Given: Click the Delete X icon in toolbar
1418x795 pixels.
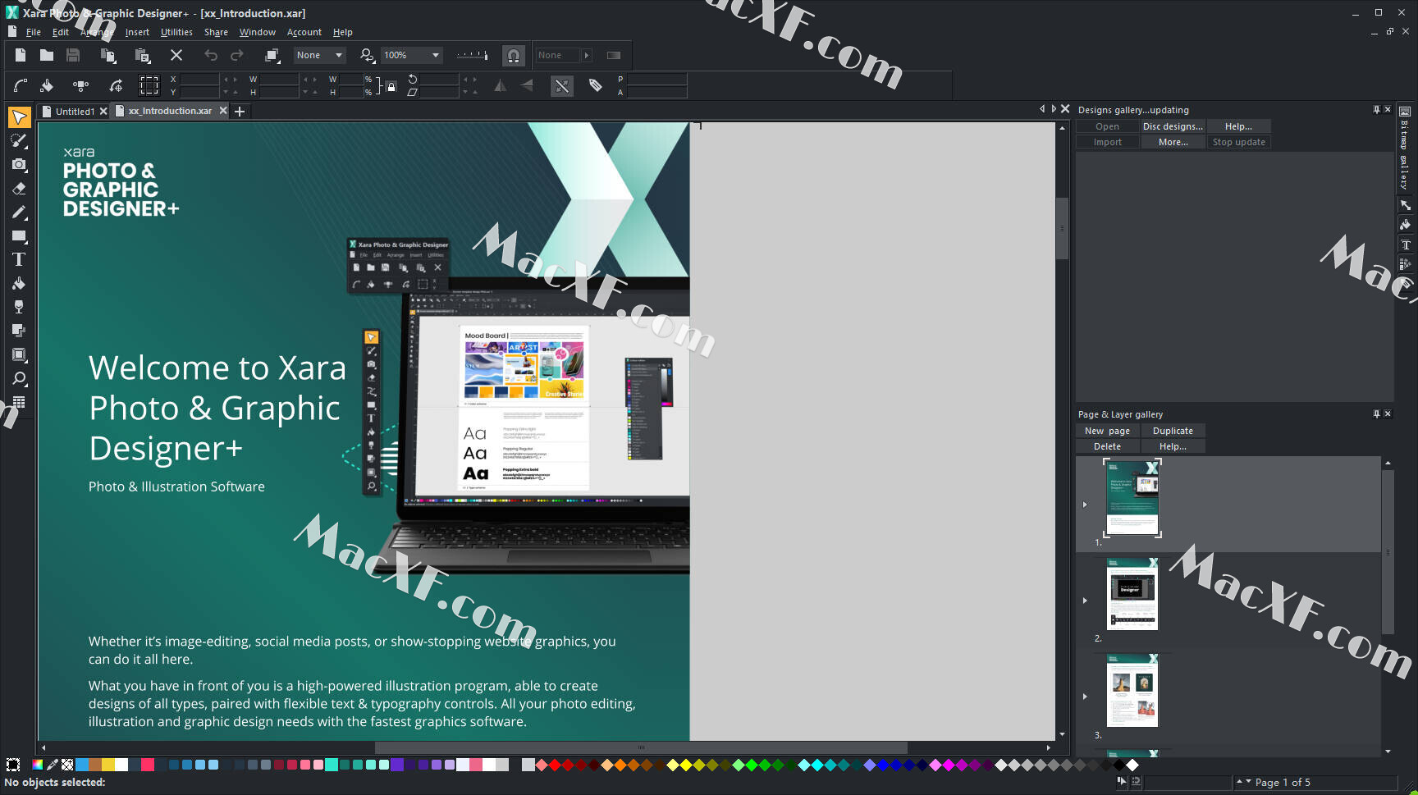Looking at the screenshot, I should [x=176, y=55].
